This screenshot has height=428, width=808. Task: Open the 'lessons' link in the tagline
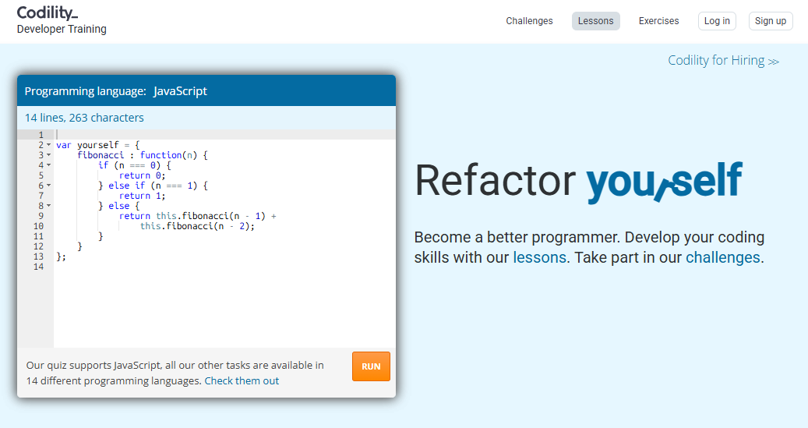pyautogui.click(x=539, y=257)
